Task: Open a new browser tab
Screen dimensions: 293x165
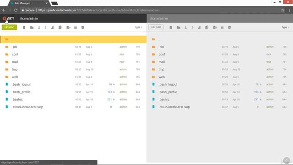Action: point(54,3)
